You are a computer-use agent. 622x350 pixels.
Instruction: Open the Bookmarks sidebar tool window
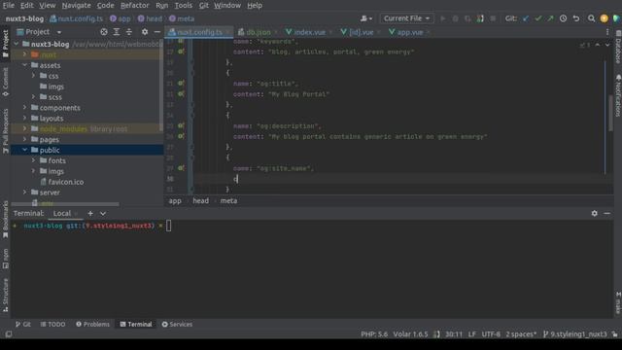click(x=5, y=220)
